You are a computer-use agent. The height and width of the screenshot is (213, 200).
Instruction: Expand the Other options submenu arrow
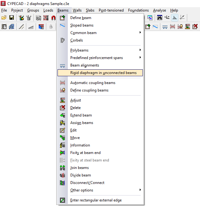[140, 190]
